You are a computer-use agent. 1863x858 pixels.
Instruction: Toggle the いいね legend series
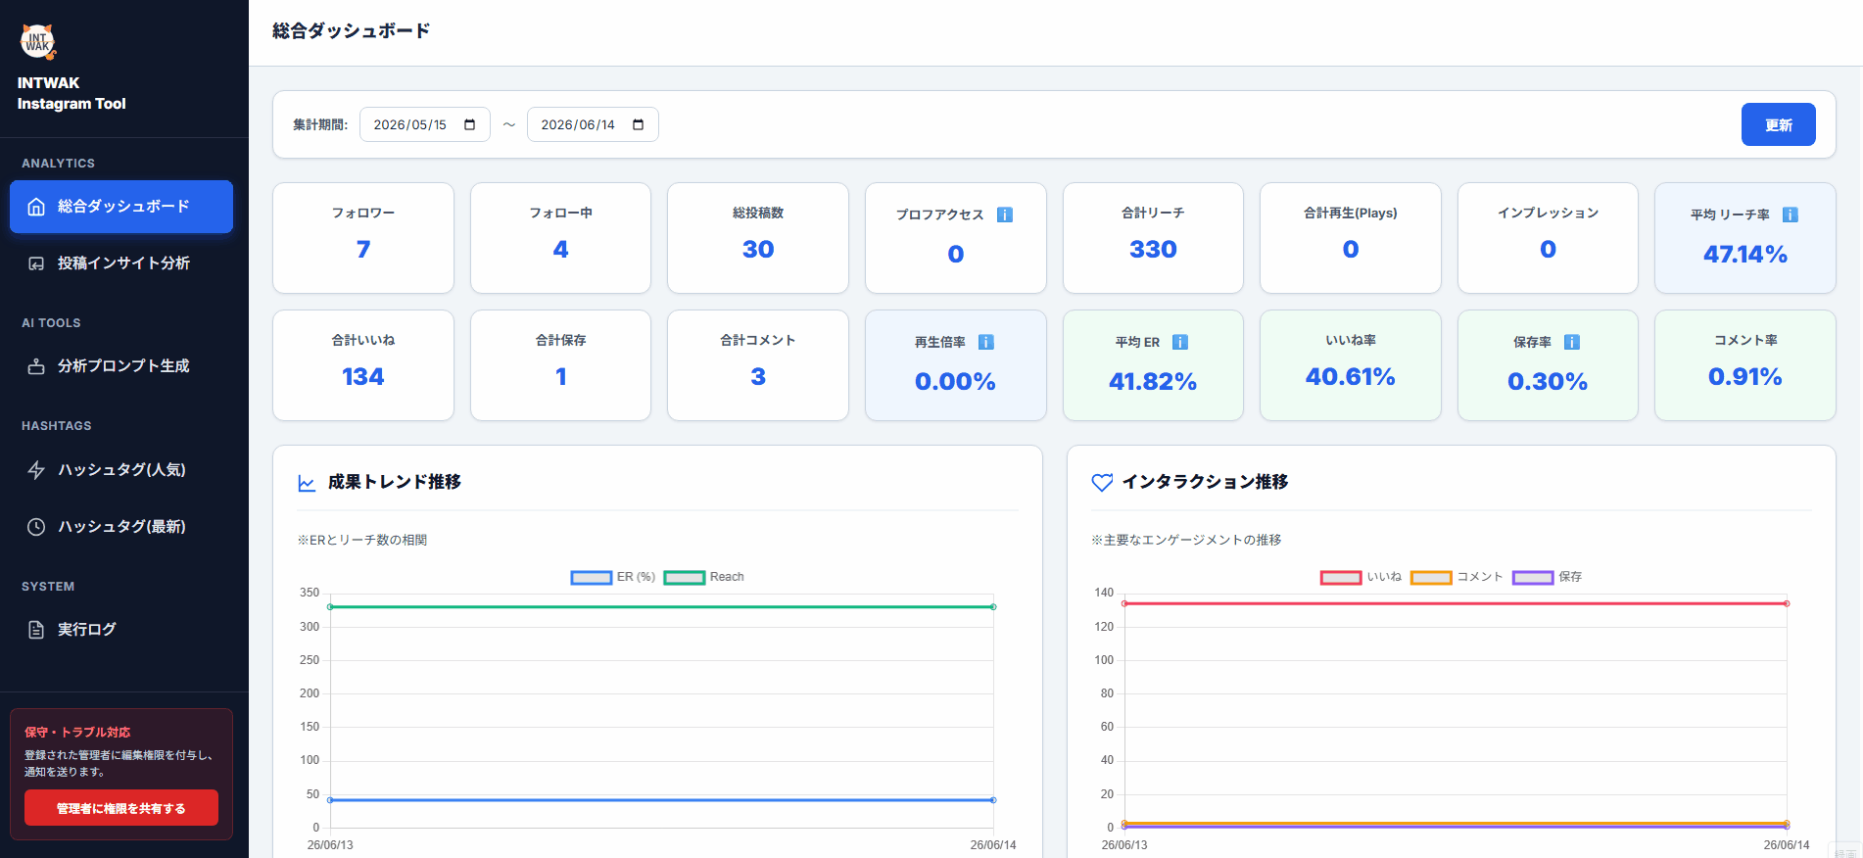point(1361,577)
